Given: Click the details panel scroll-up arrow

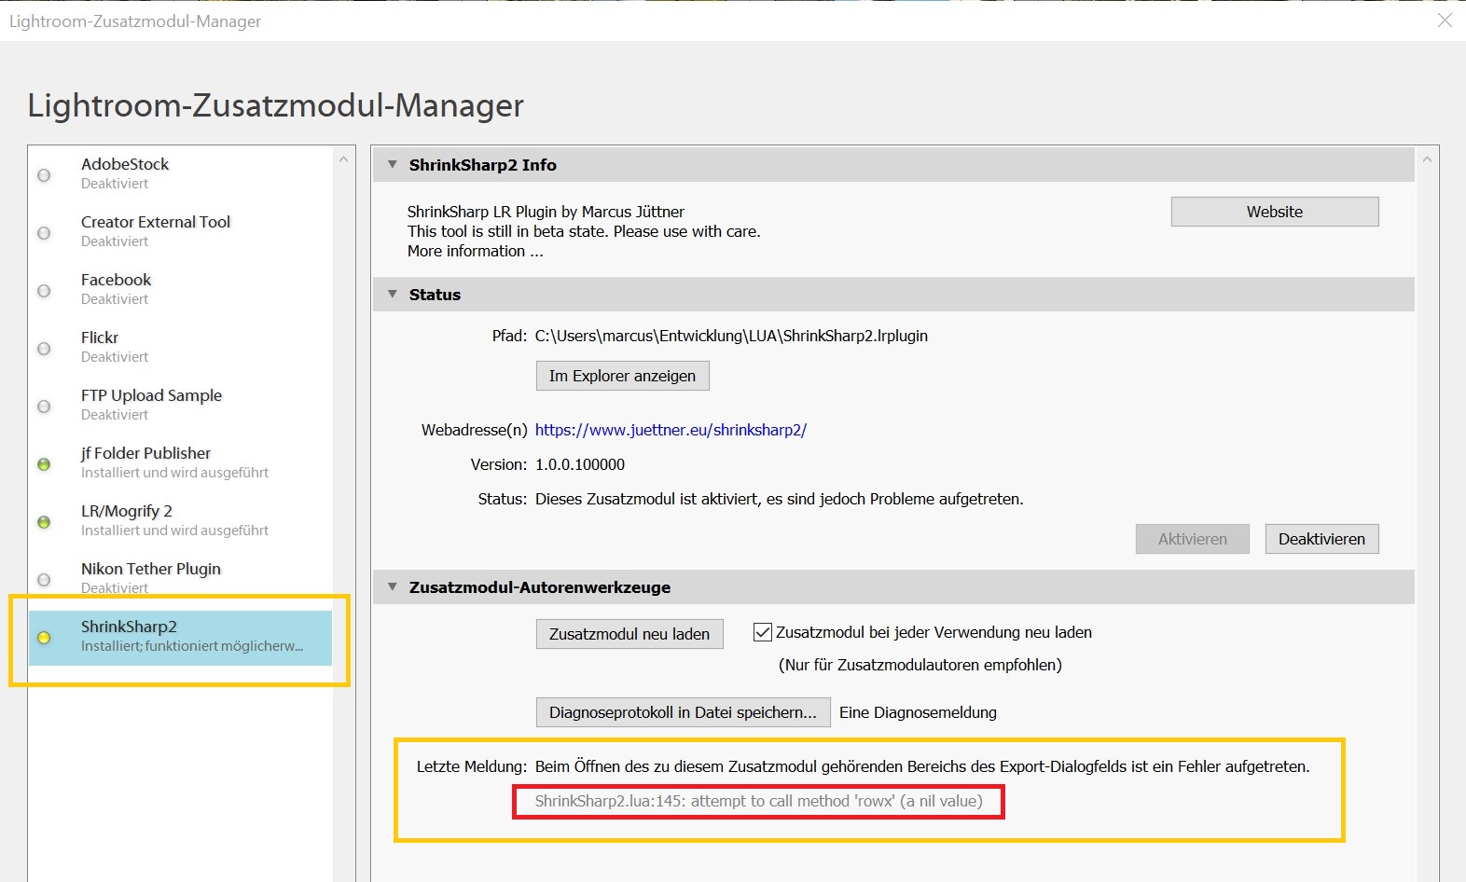Looking at the screenshot, I should click(x=1427, y=159).
